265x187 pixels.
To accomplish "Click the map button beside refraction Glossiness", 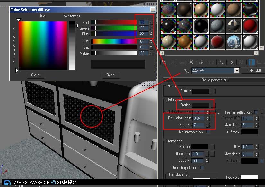I will (212, 154).
